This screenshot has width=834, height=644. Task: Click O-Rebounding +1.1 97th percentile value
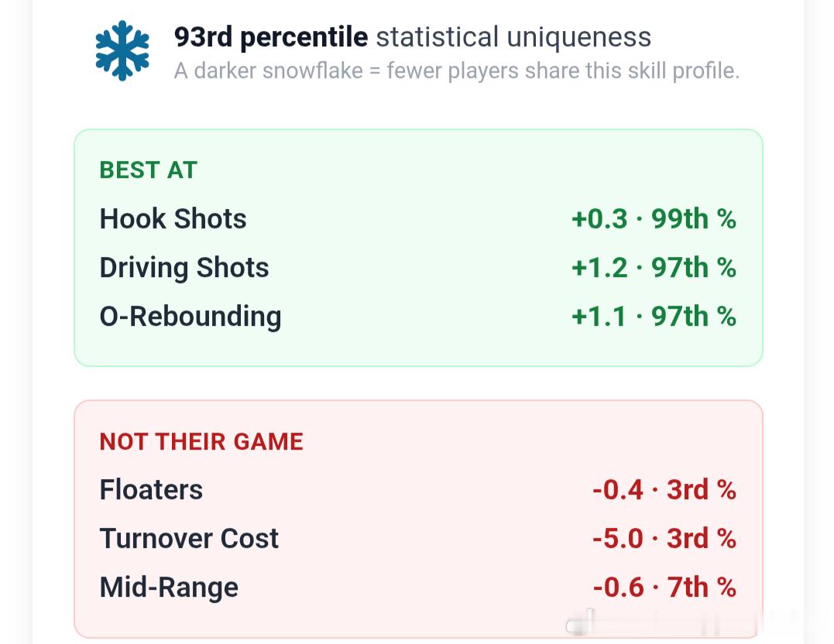click(654, 317)
